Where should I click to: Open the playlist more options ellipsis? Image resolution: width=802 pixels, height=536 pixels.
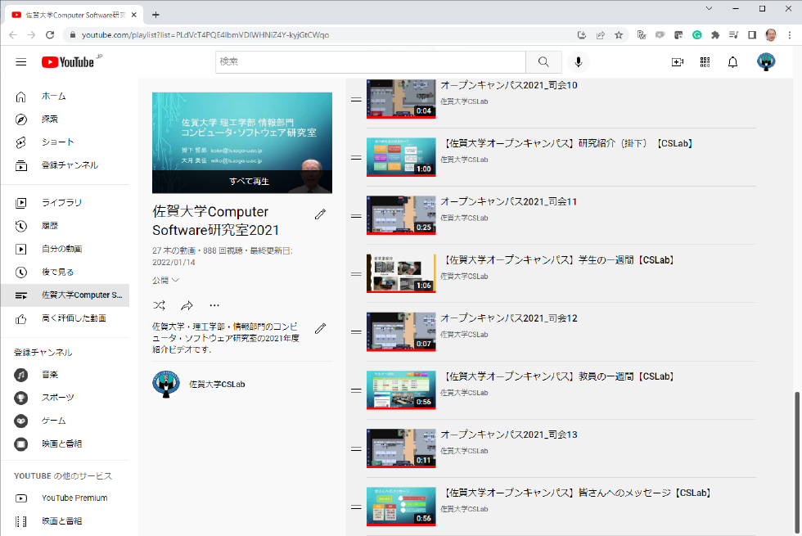click(214, 305)
